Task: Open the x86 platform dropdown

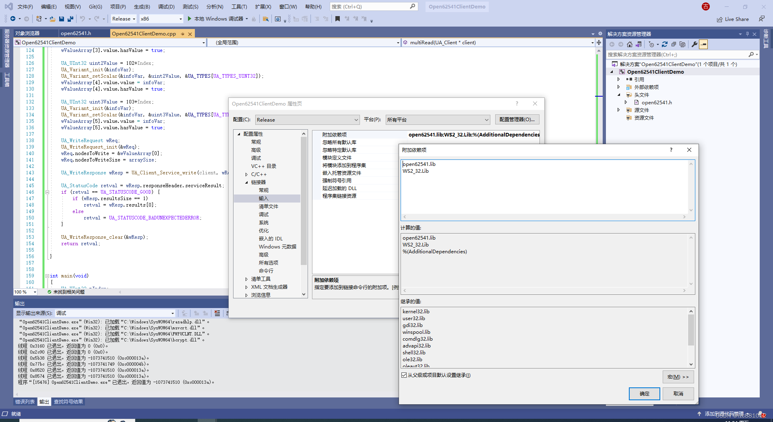Action: (x=161, y=19)
